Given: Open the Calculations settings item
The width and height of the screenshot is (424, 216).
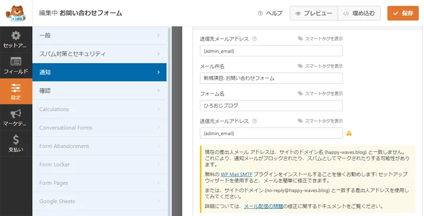Looking at the screenshot, I should coord(99,109).
